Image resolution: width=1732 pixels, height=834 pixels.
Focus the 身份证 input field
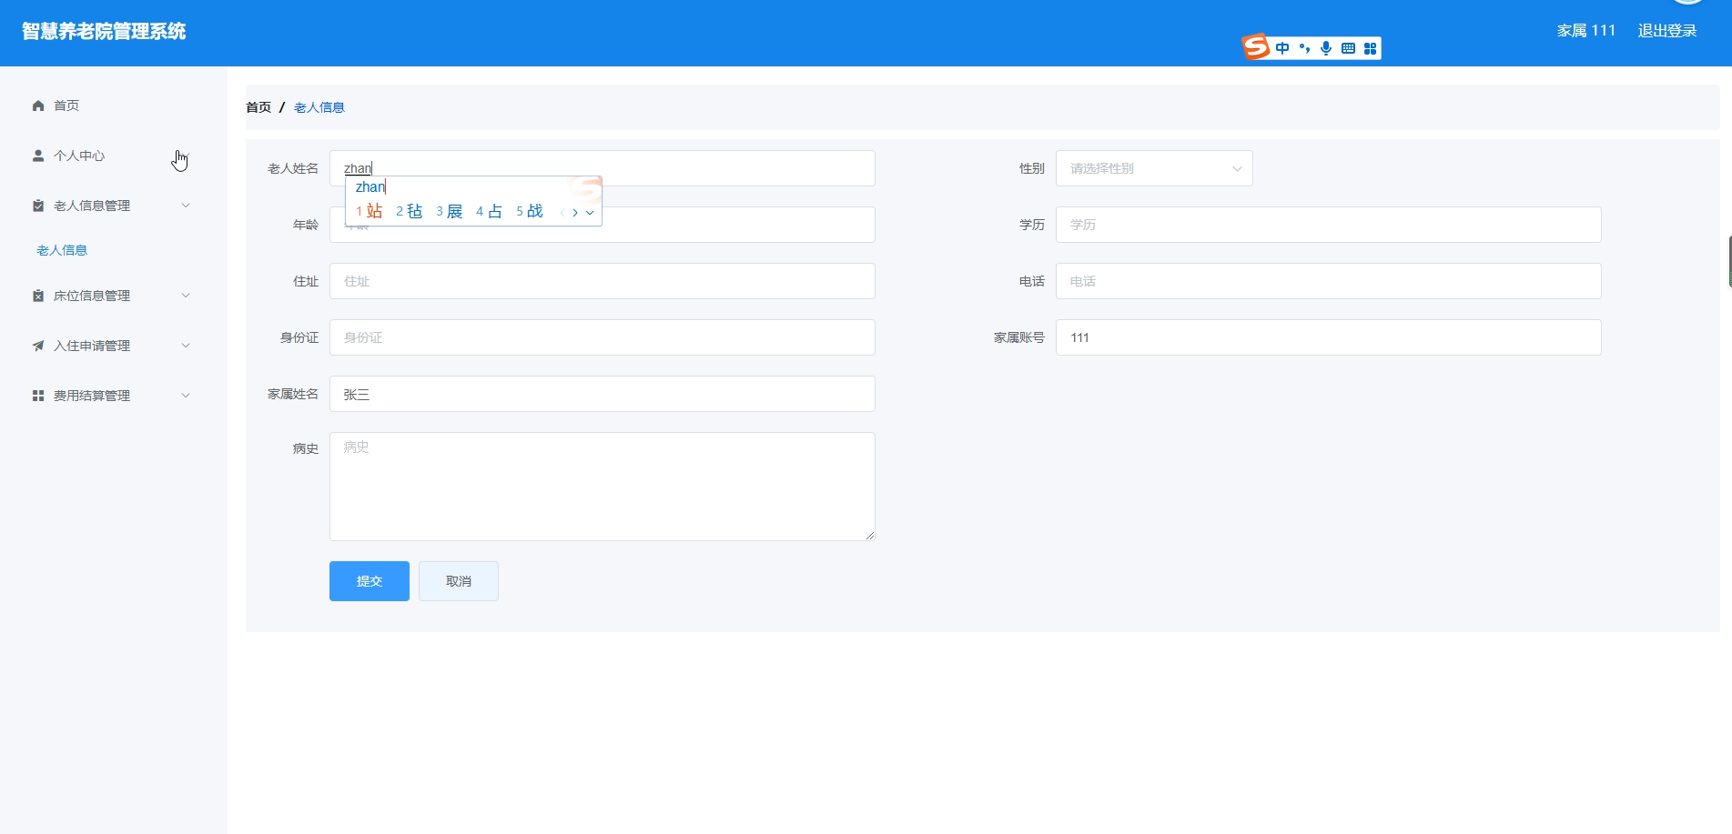[x=603, y=337]
